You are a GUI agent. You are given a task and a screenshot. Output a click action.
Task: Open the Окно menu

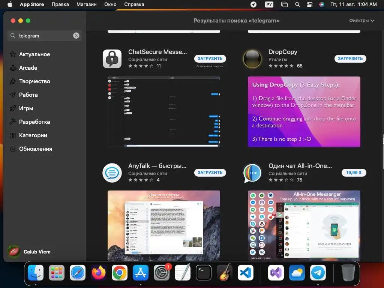point(110,4)
